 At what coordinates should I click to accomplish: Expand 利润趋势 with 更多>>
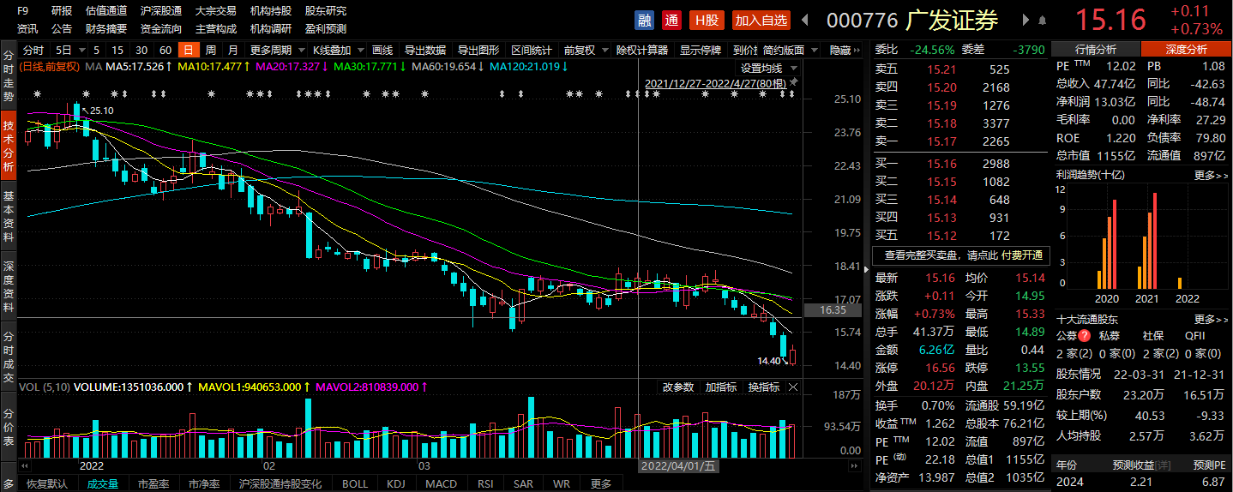point(1211,175)
